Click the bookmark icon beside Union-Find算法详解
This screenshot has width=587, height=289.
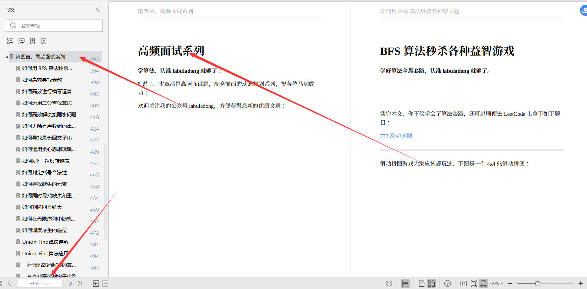pos(18,242)
